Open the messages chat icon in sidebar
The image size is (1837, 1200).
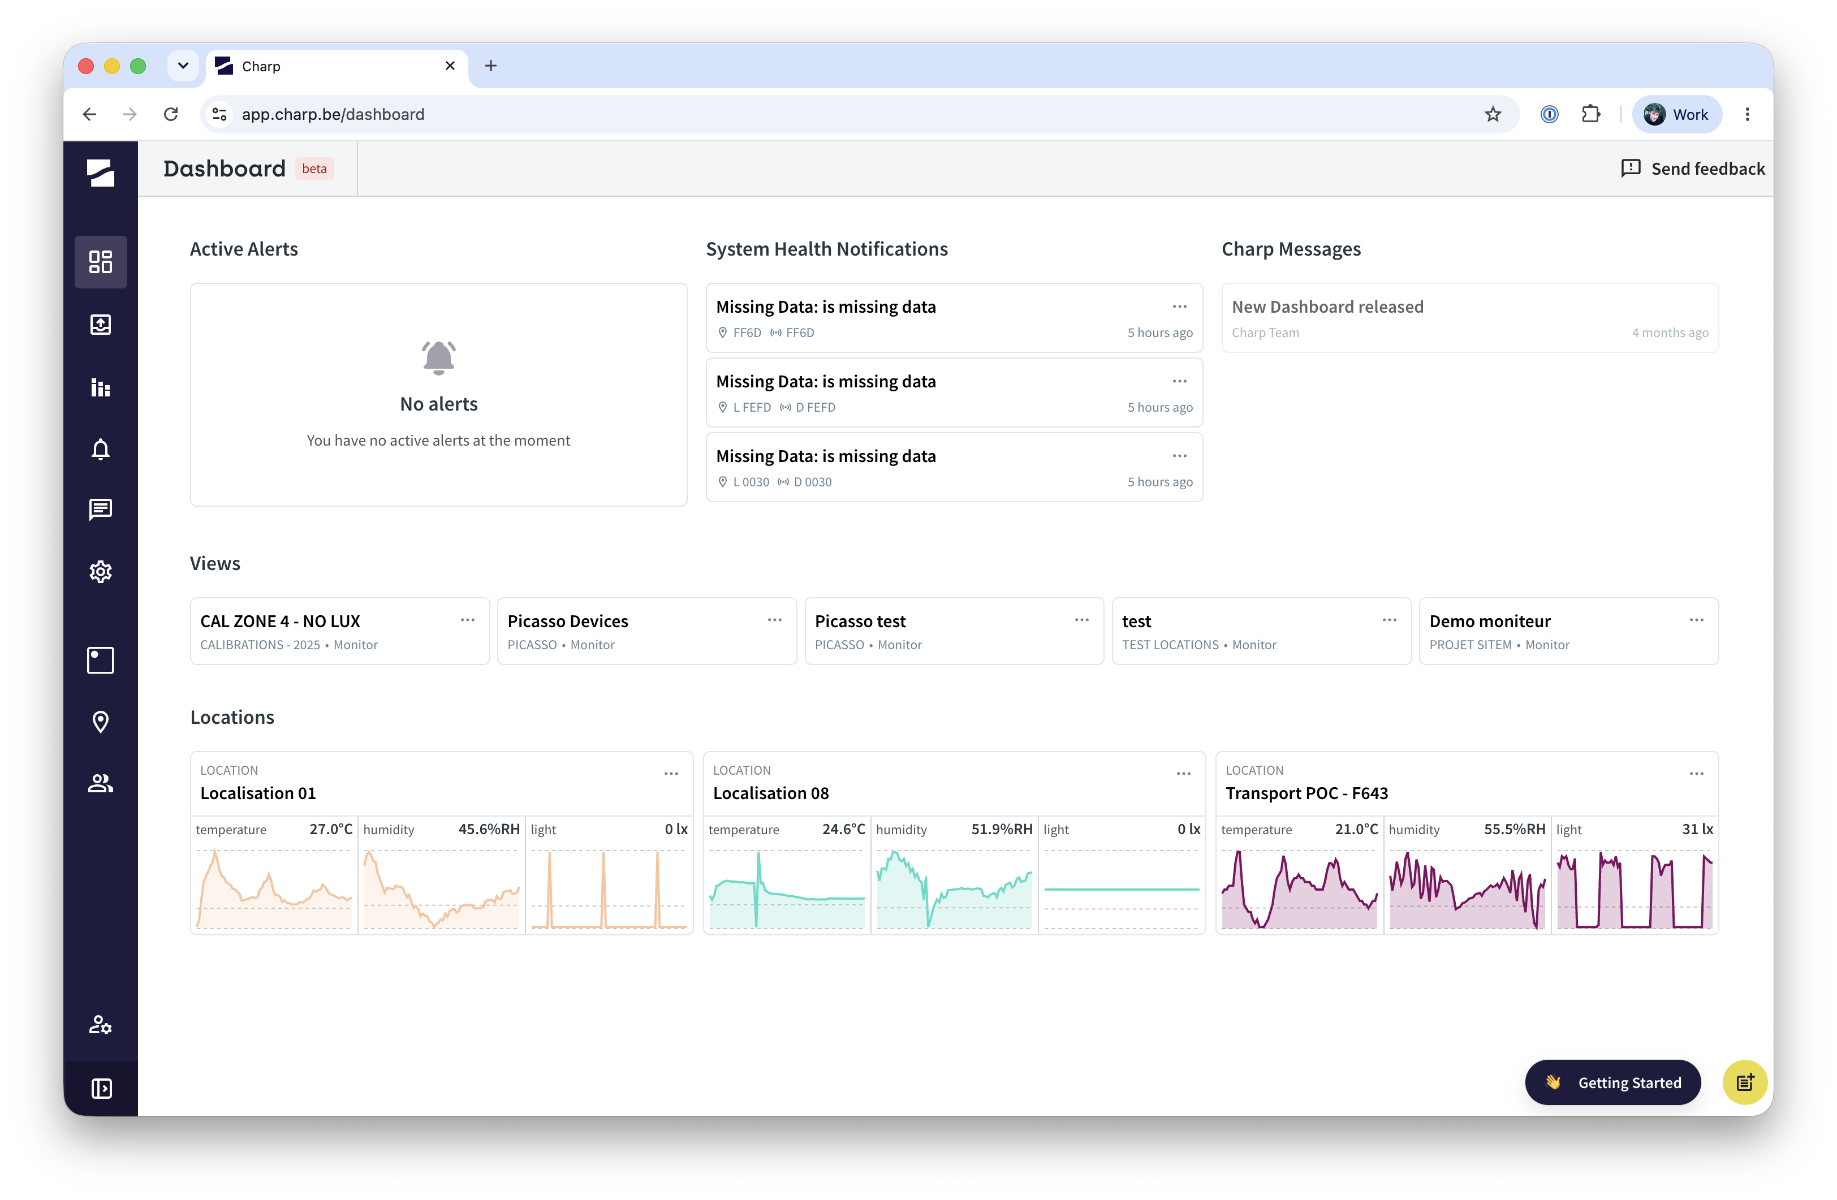point(100,510)
